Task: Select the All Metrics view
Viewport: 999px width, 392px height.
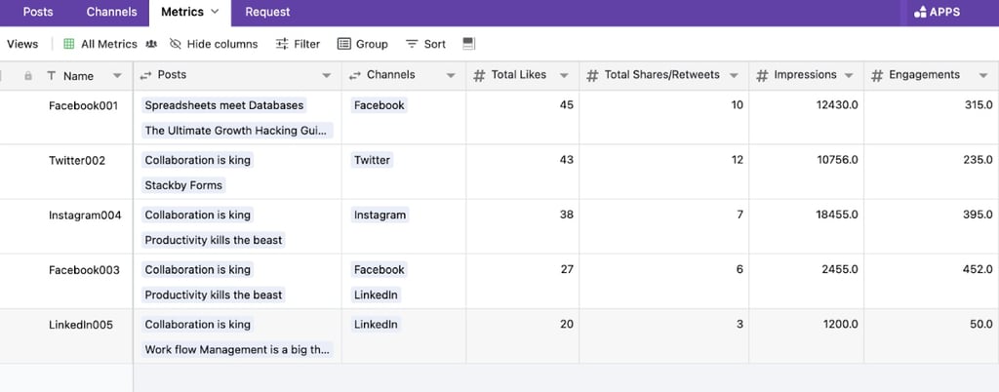Action: pos(109,44)
